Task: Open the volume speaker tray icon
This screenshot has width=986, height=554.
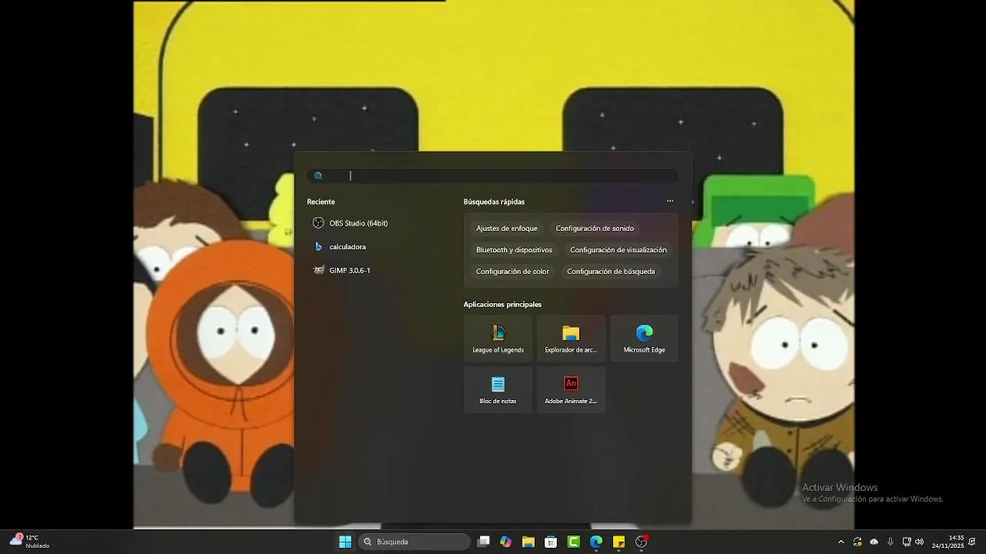Action: pyautogui.click(x=919, y=542)
